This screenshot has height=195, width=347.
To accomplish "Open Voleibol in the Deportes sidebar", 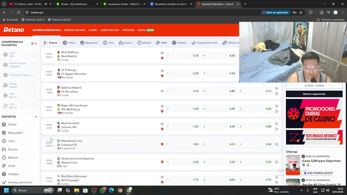I will (13, 174).
